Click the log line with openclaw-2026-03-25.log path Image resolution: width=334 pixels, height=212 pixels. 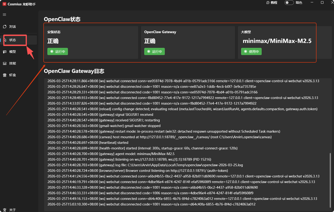[x=145, y=165]
